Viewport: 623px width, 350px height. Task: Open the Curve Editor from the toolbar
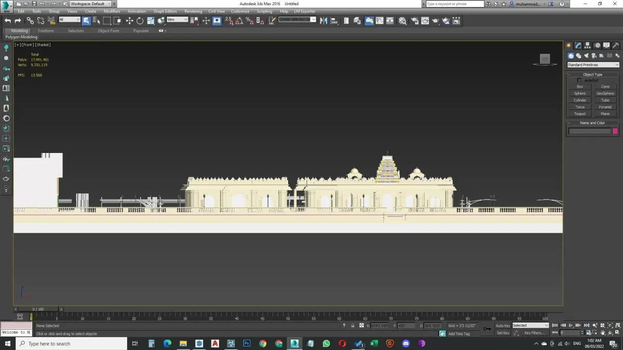(380, 21)
